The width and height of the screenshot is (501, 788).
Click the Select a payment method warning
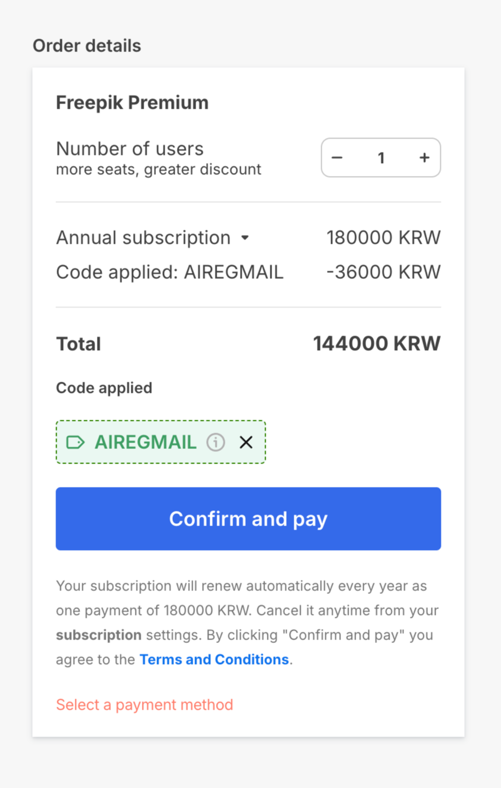(x=144, y=704)
